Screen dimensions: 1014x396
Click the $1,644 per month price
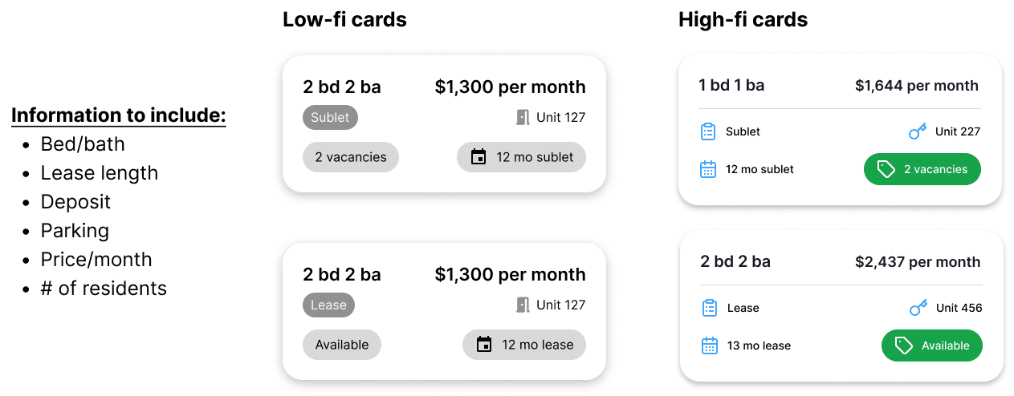pos(917,86)
